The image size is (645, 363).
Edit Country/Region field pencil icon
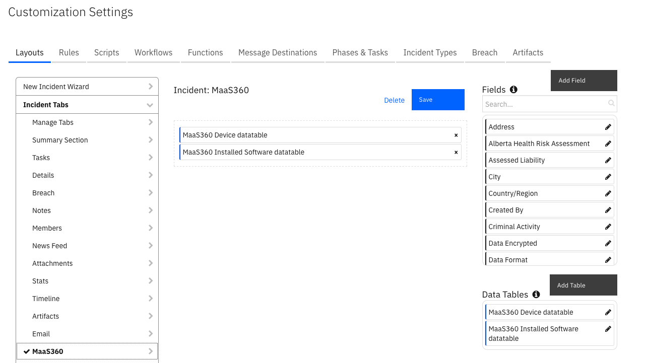(x=608, y=194)
